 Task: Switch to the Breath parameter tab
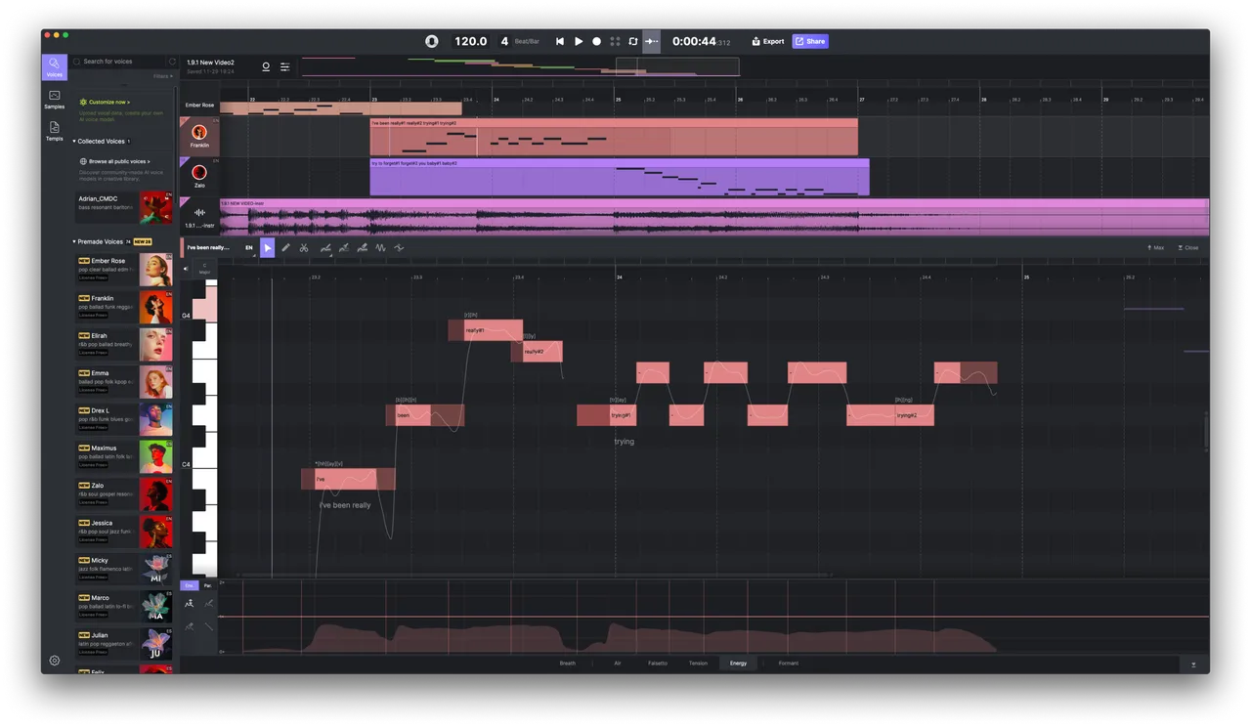[x=568, y=663]
